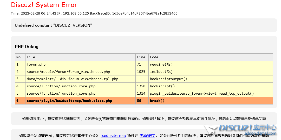Select the forum_viewthread.php file path row
The image size is (281, 140).
click(x=68, y=72)
